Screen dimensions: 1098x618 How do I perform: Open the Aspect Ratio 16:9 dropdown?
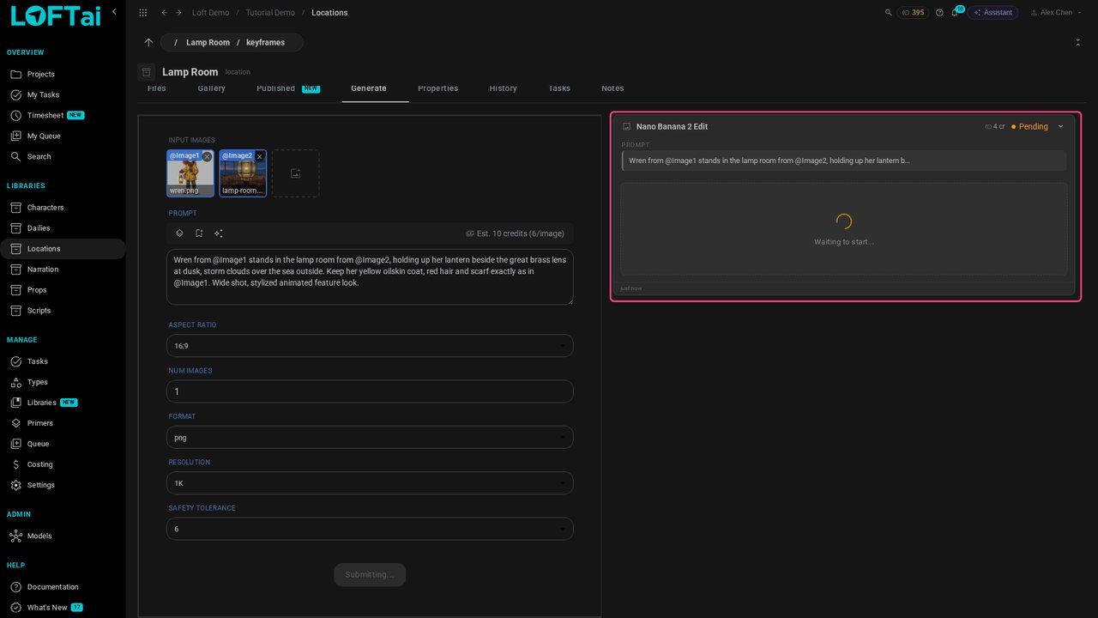[x=370, y=346]
